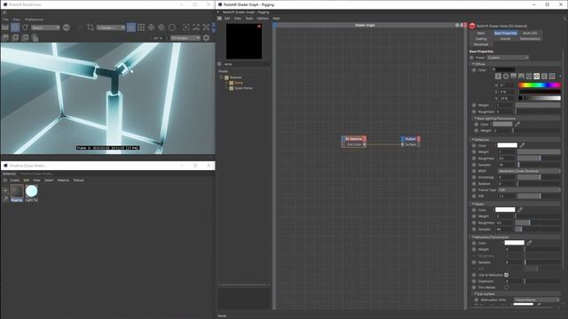Image resolution: width=568 pixels, height=319 pixels.
Task: Click the last expand icon in RenderView top toolbar
Action: 206,27
